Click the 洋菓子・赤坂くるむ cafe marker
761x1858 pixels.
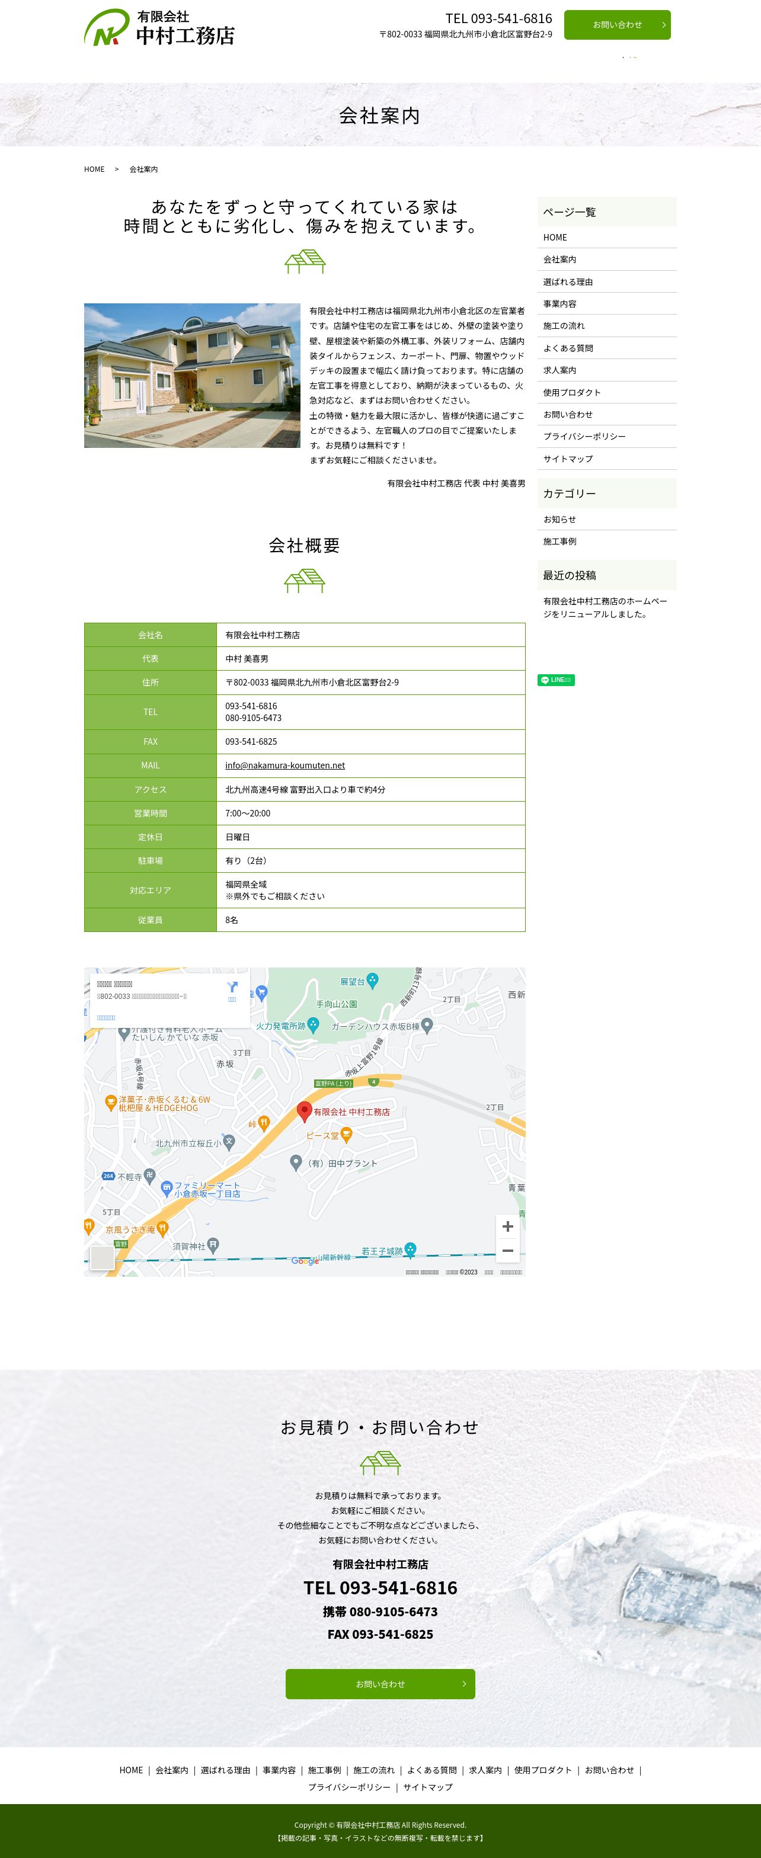(110, 1101)
